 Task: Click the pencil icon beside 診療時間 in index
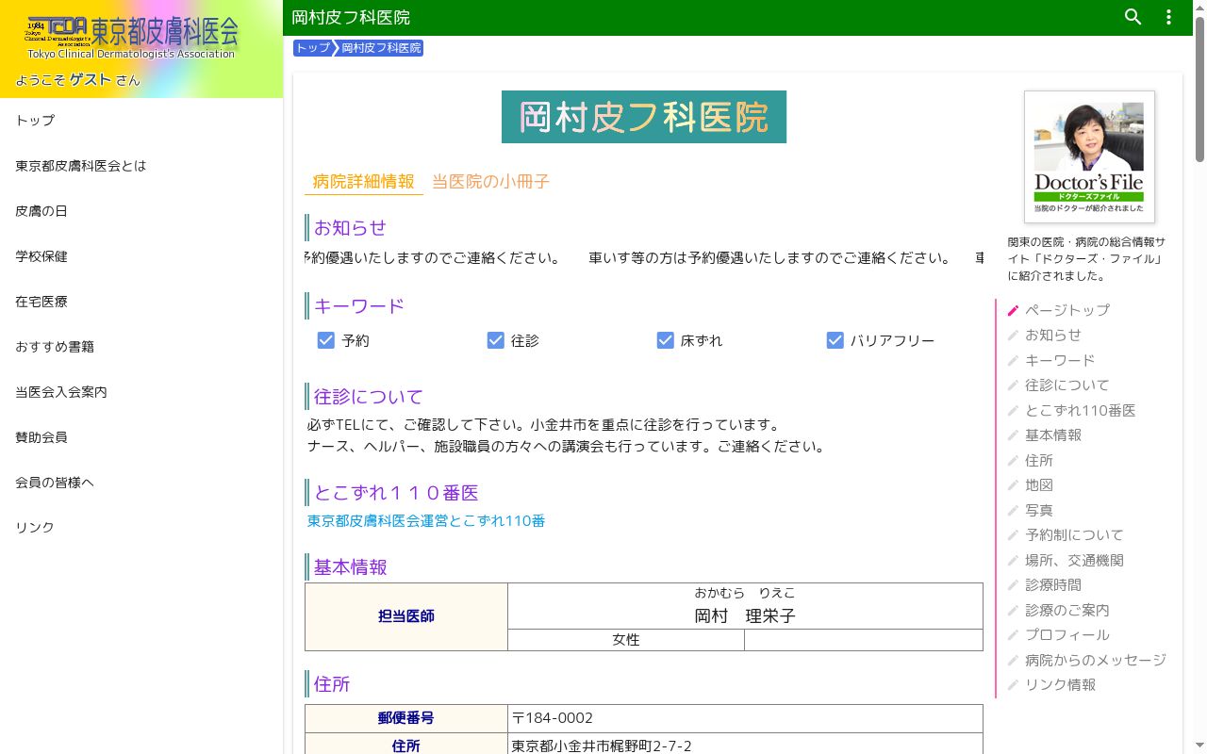coord(1013,585)
